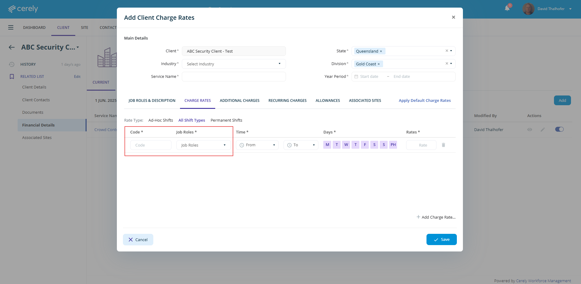Toggle the PH day button

(393, 145)
